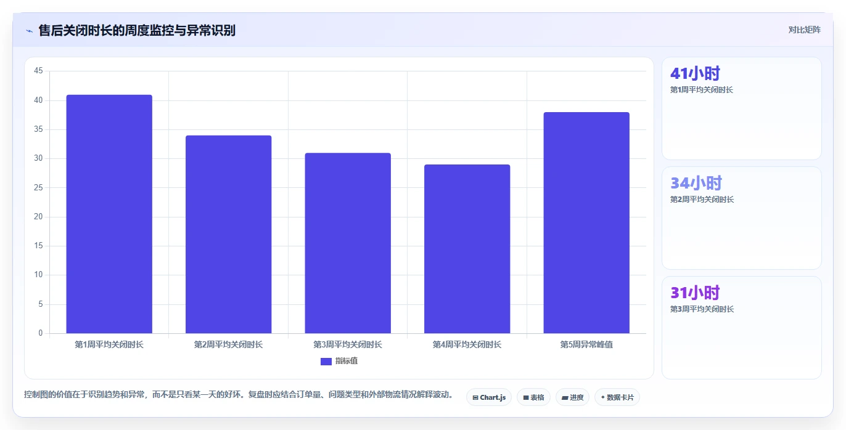Click the x-axis label 第1周平均关闭时长
This screenshot has width=846, height=430.
[109, 345]
